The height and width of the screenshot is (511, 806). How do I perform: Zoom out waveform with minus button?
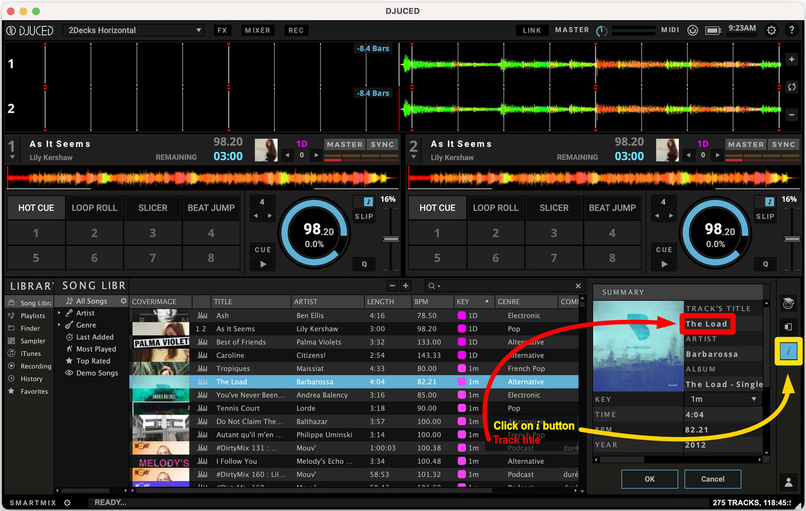(791, 115)
